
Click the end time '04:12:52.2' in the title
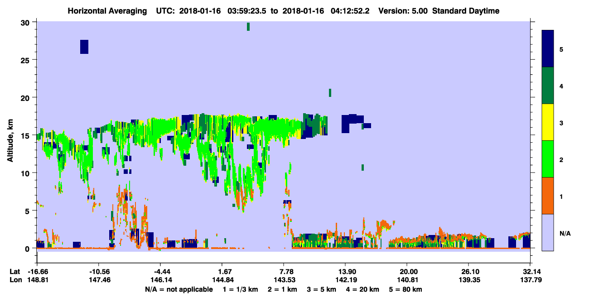[x=350, y=11]
